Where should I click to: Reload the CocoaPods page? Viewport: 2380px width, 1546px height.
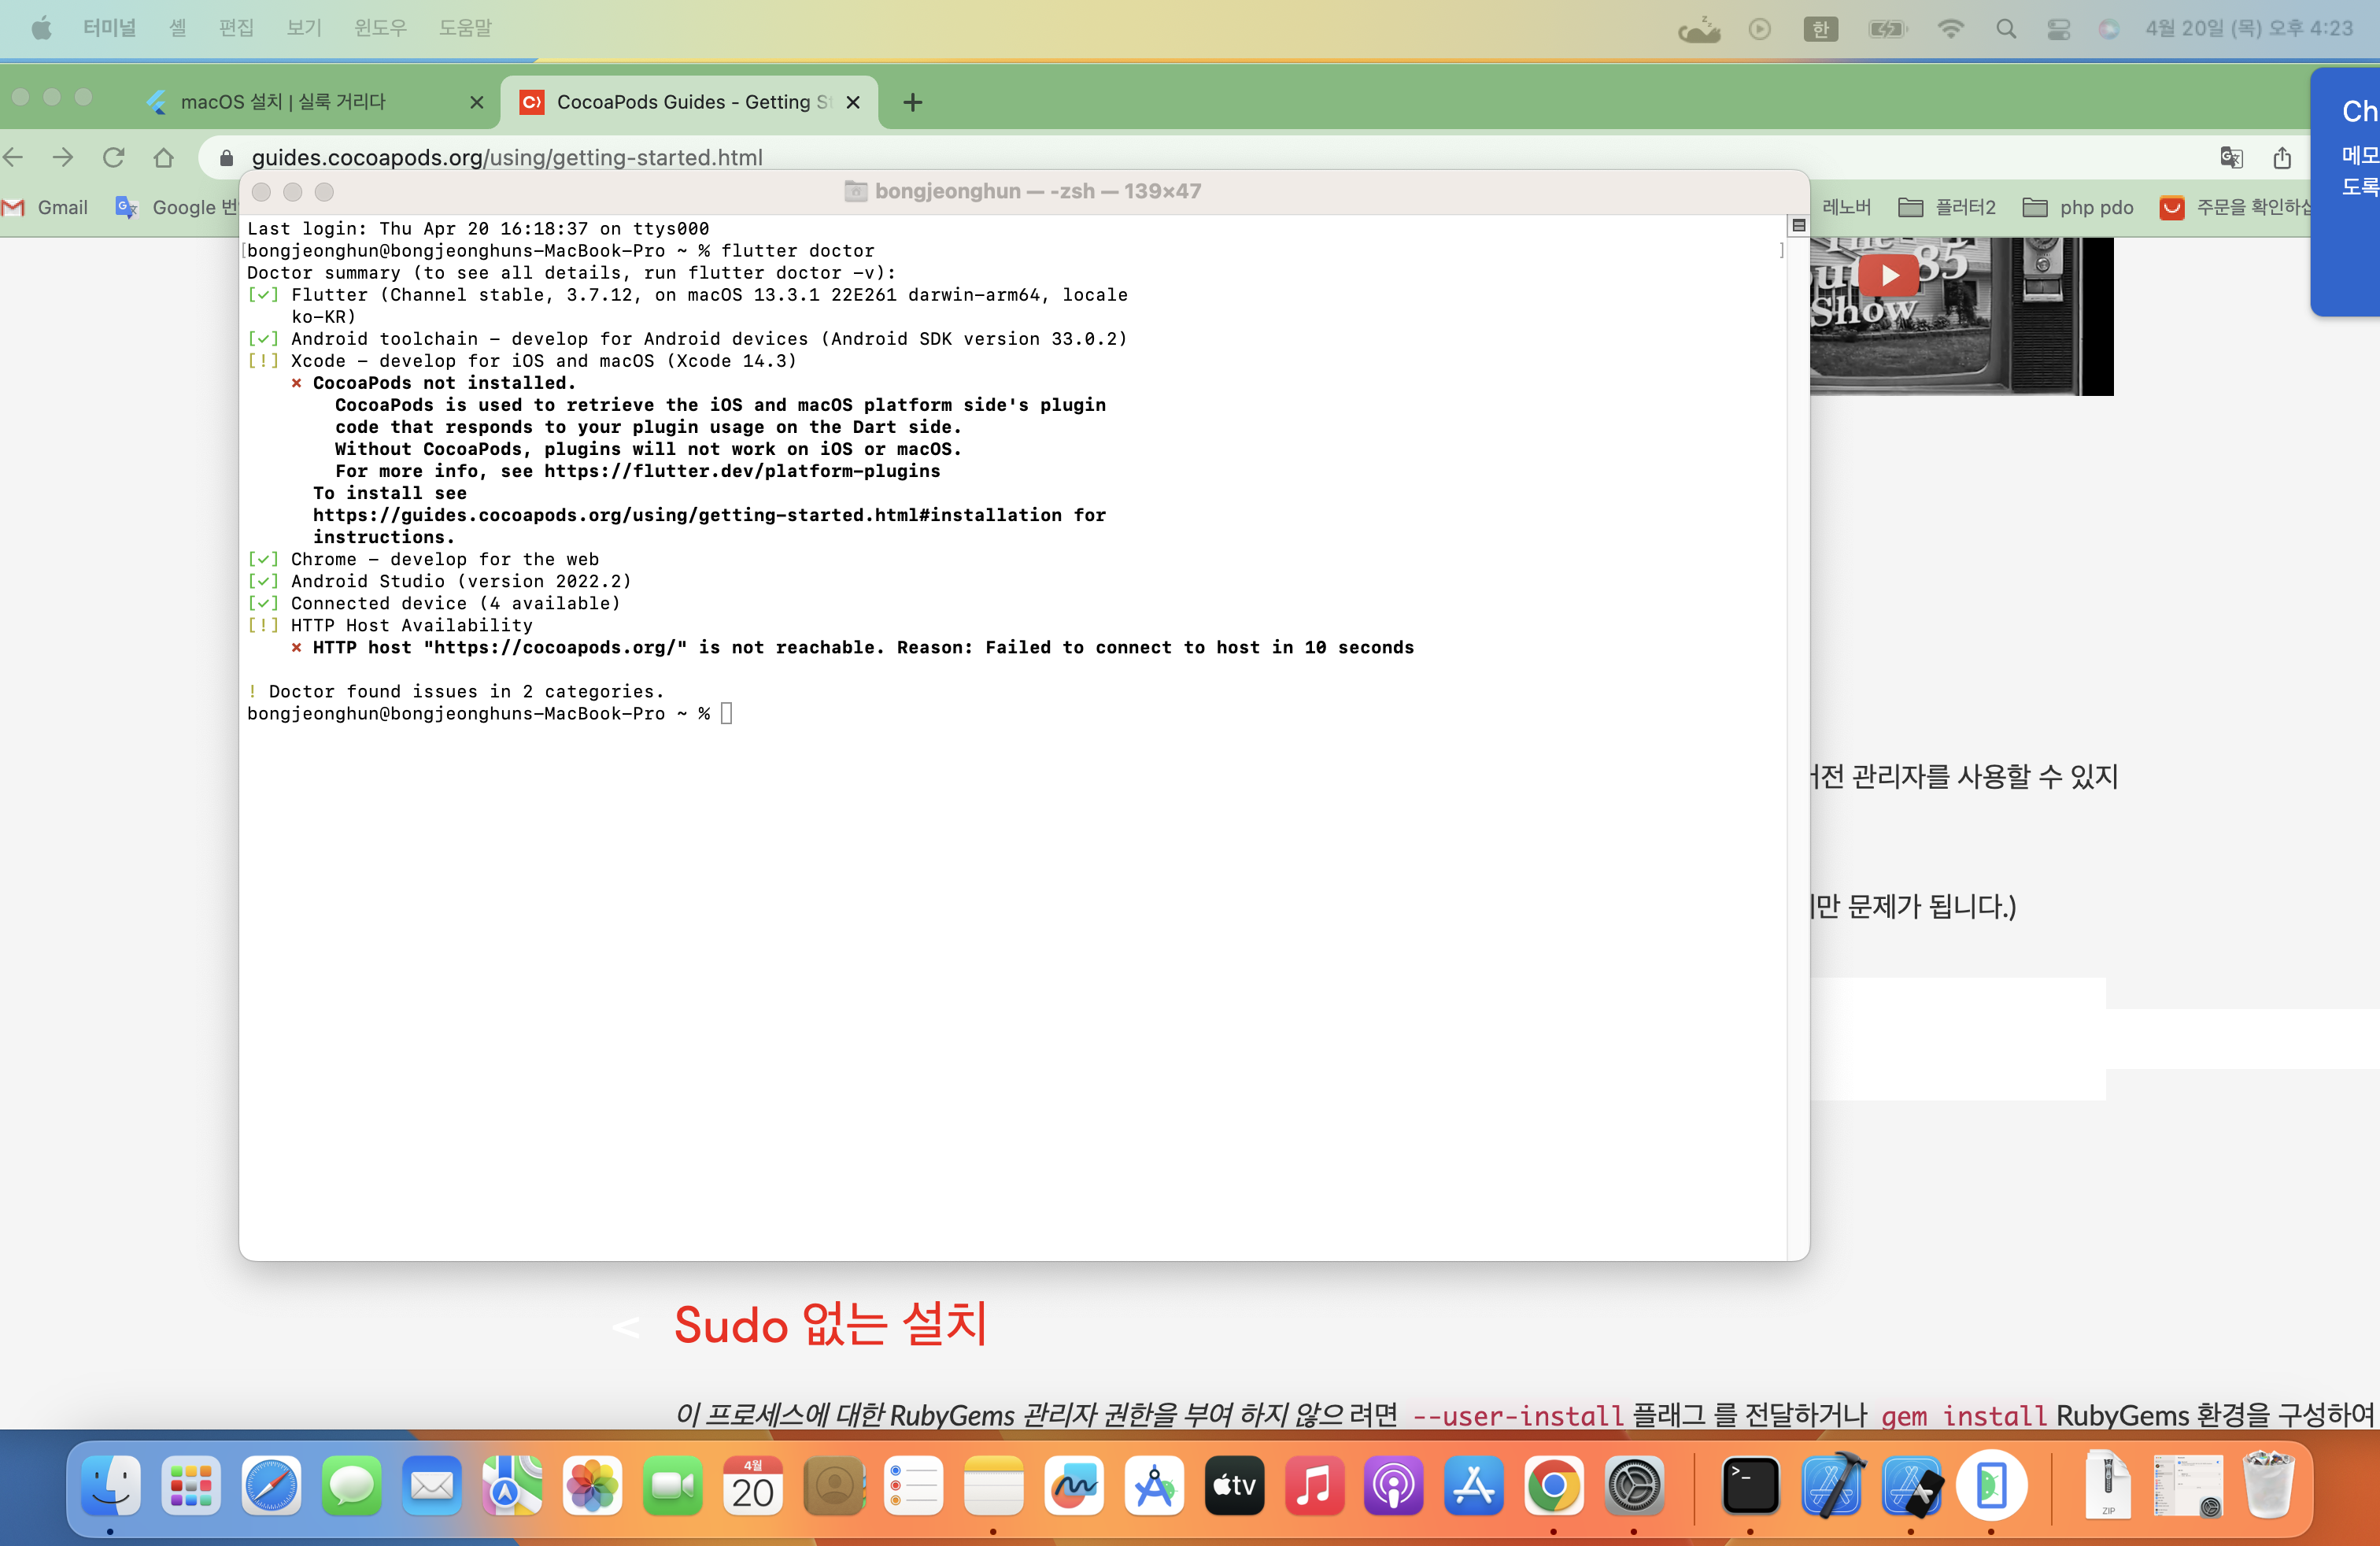[x=114, y=157]
